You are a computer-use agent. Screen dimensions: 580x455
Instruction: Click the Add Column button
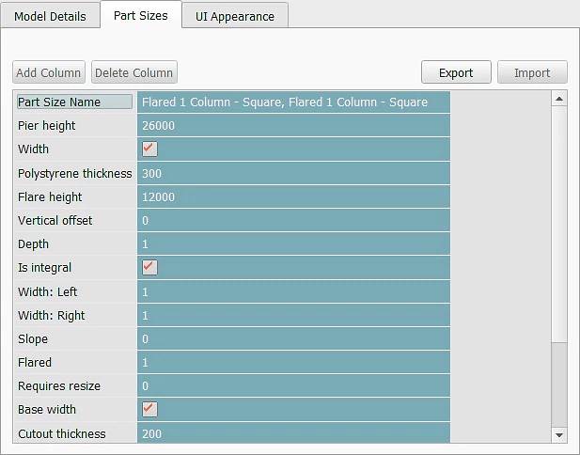pos(49,72)
